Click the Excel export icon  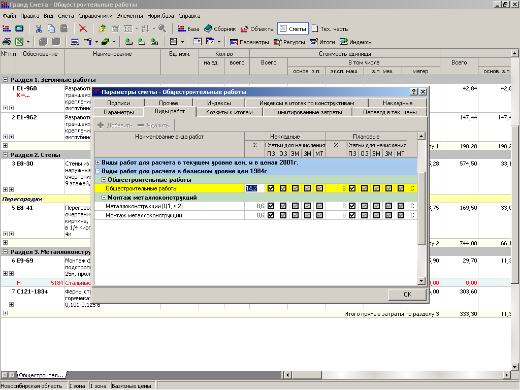coord(20,42)
